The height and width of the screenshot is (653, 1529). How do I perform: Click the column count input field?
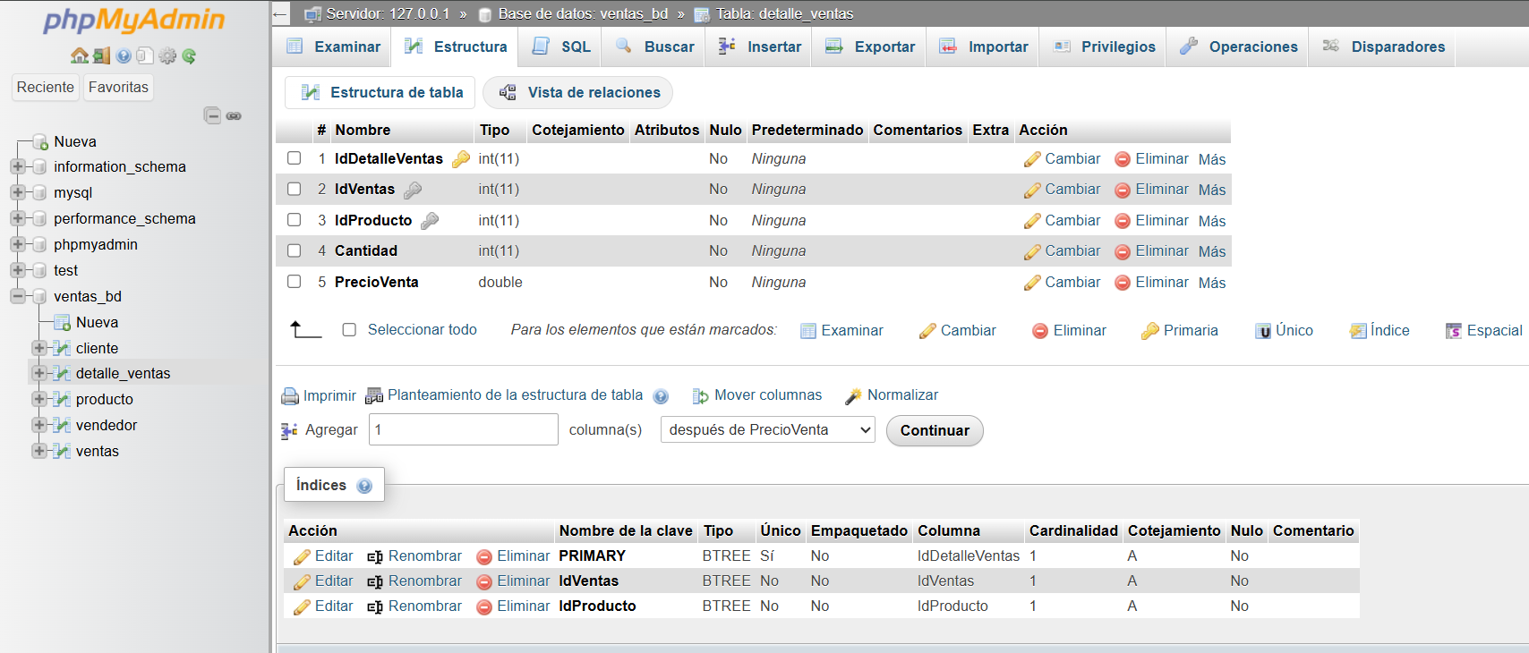(x=463, y=430)
